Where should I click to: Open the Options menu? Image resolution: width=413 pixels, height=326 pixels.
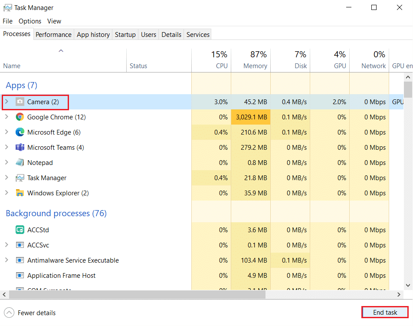(x=30, y=21)
